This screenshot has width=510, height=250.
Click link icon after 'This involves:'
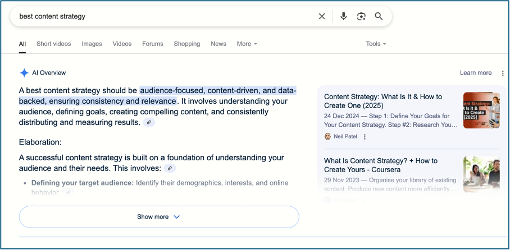[x=170, y=168]
